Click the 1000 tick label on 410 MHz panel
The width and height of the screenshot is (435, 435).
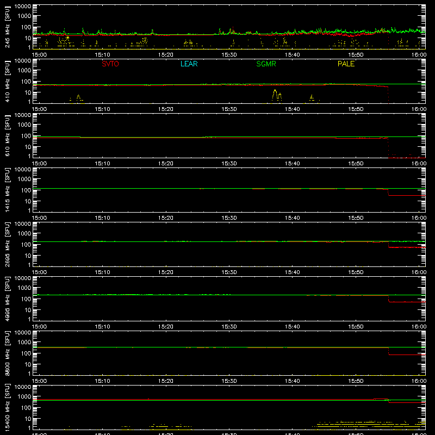pos(24,71)
